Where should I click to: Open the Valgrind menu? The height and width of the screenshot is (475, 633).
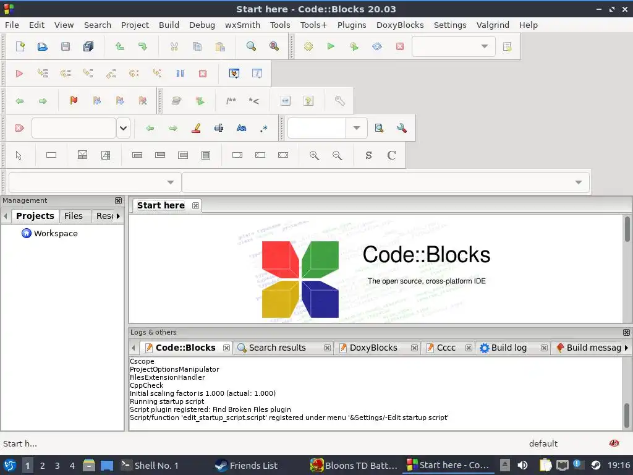coord(493,25)
